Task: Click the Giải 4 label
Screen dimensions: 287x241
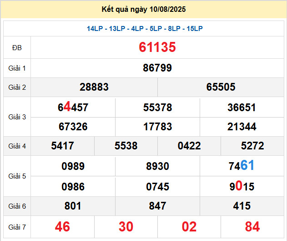Action: [17, 146]
